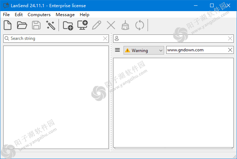Open the File menu
237x159 pixels.
(x=6, y=15)
